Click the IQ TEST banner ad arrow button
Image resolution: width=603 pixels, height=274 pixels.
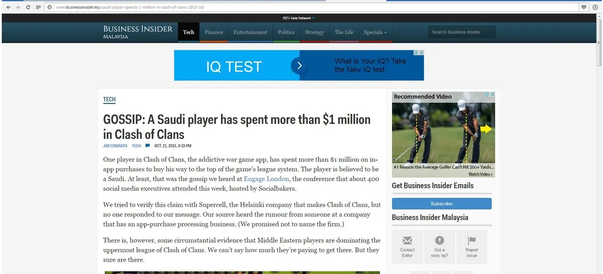tap(299, 66)
